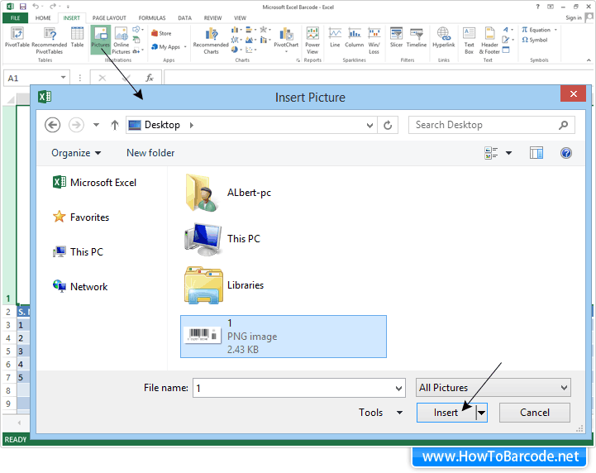Switch to the FORMULAS tab
The height and width of the screenshot is (473, 596).
pos(151,18)
